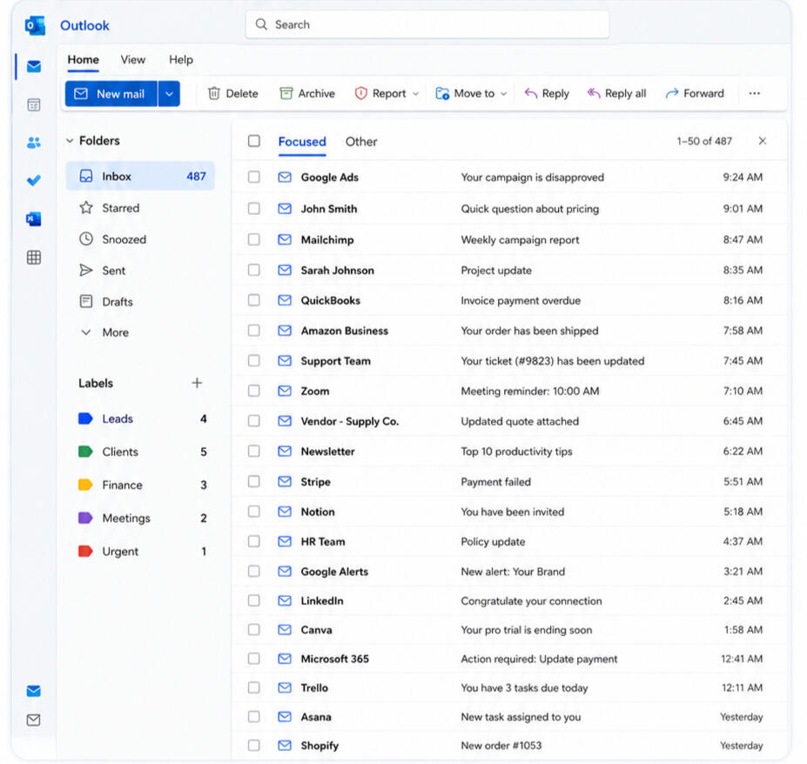Select the Focused inbox tab
807x764 pixels.
[302, 142]
